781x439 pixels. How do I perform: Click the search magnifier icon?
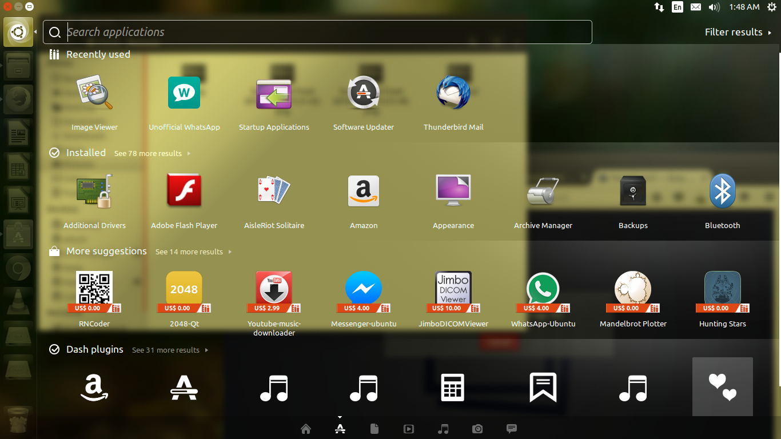[x=55, y=33]
